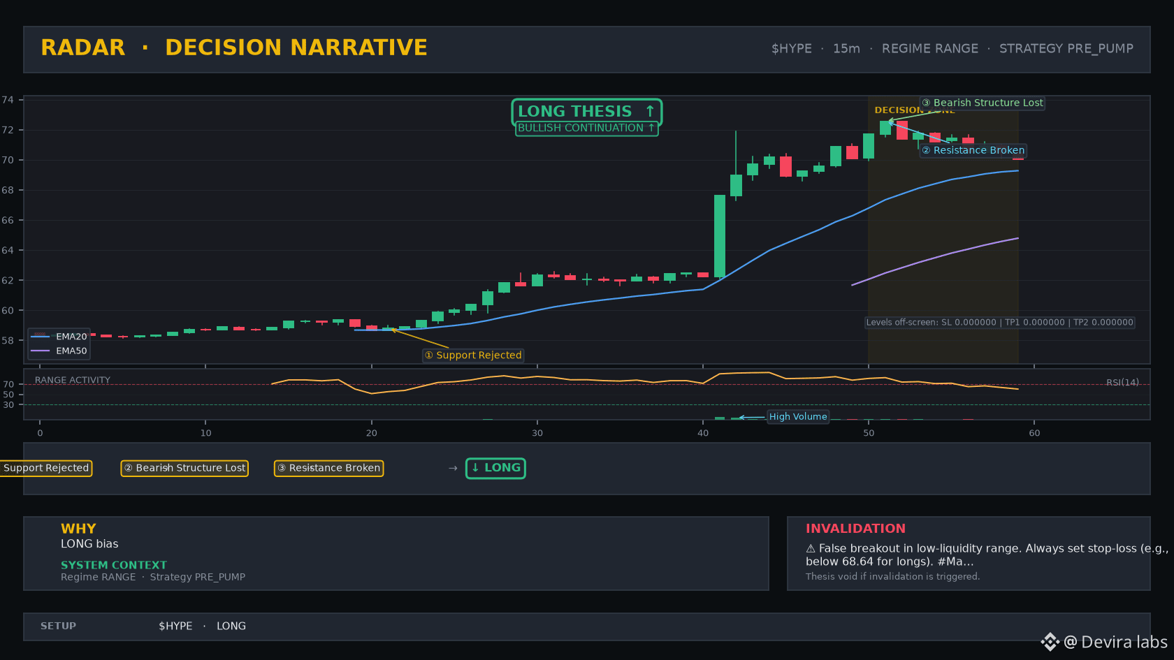Click the WHY heading

pos(78,529)
